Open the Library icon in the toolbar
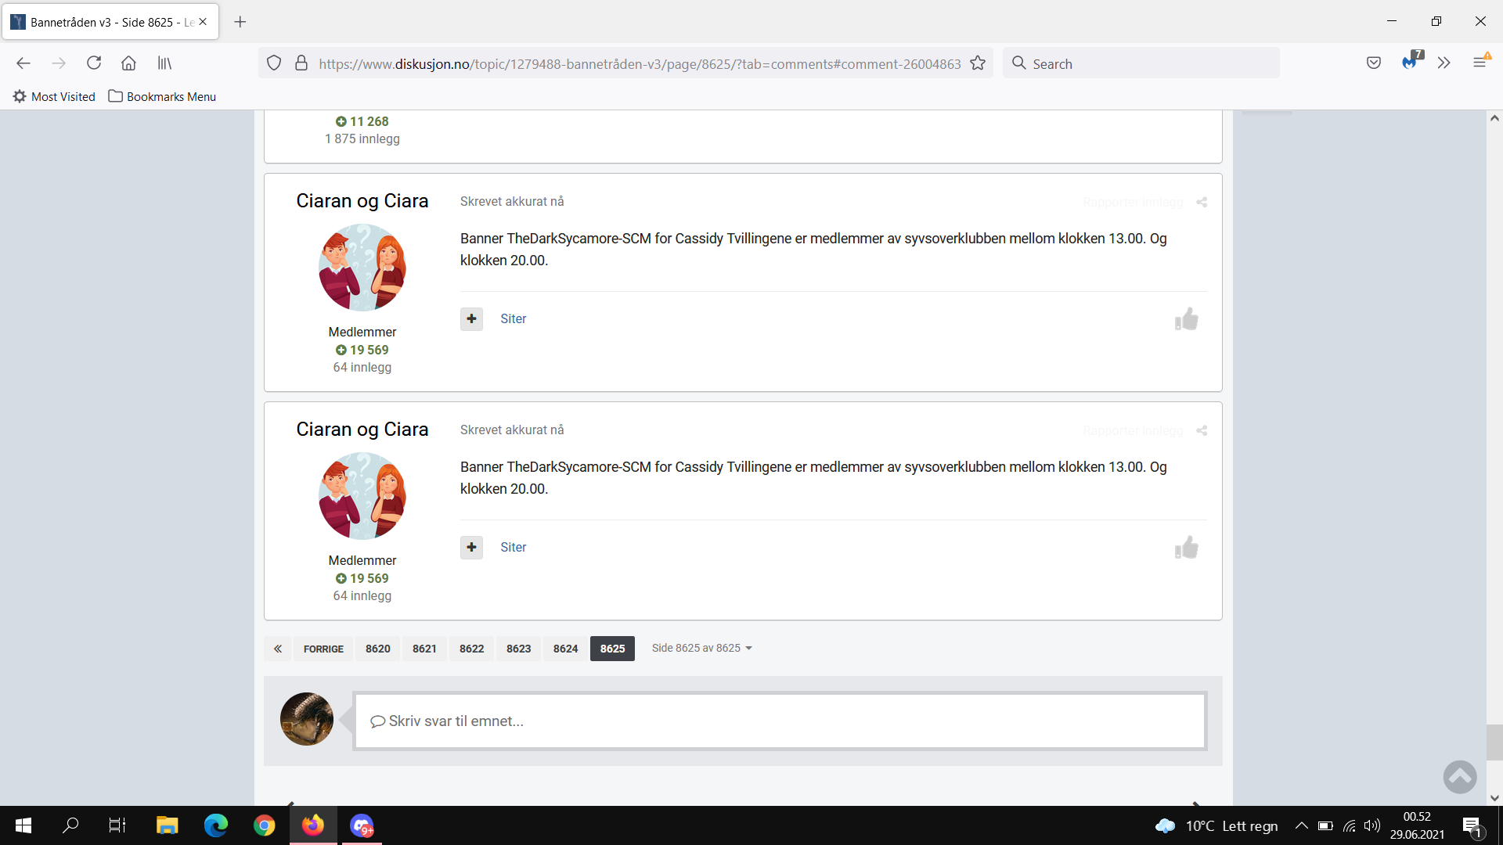This screenshot has width=1503, height=845. pyautogui.click(x=164, y=63)
